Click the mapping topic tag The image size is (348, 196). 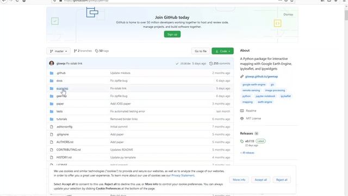247,102
